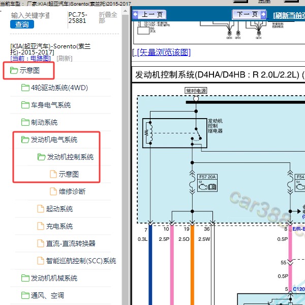Collapse the 发动机控制系统 subfolder
The width and height of the screenshot is (305, 305).
point(71,157)
